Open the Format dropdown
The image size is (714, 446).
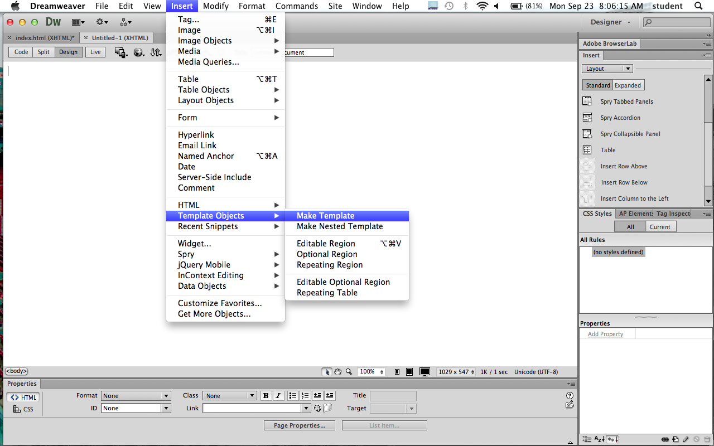point(136,396)
